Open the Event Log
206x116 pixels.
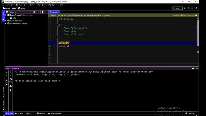pyautogui.click(x=190, y=113)
